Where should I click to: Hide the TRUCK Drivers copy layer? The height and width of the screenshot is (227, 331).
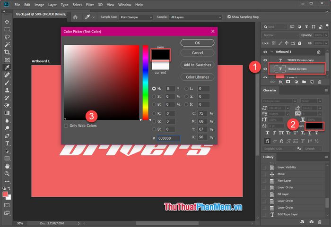[x=265, y=60]
